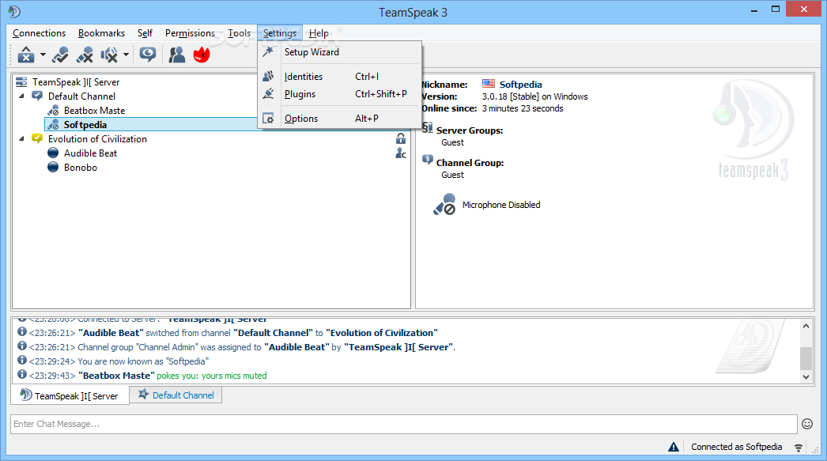Click the Server Groups icon
Viewport: 827px width, 461px height.
click(427, 127)
